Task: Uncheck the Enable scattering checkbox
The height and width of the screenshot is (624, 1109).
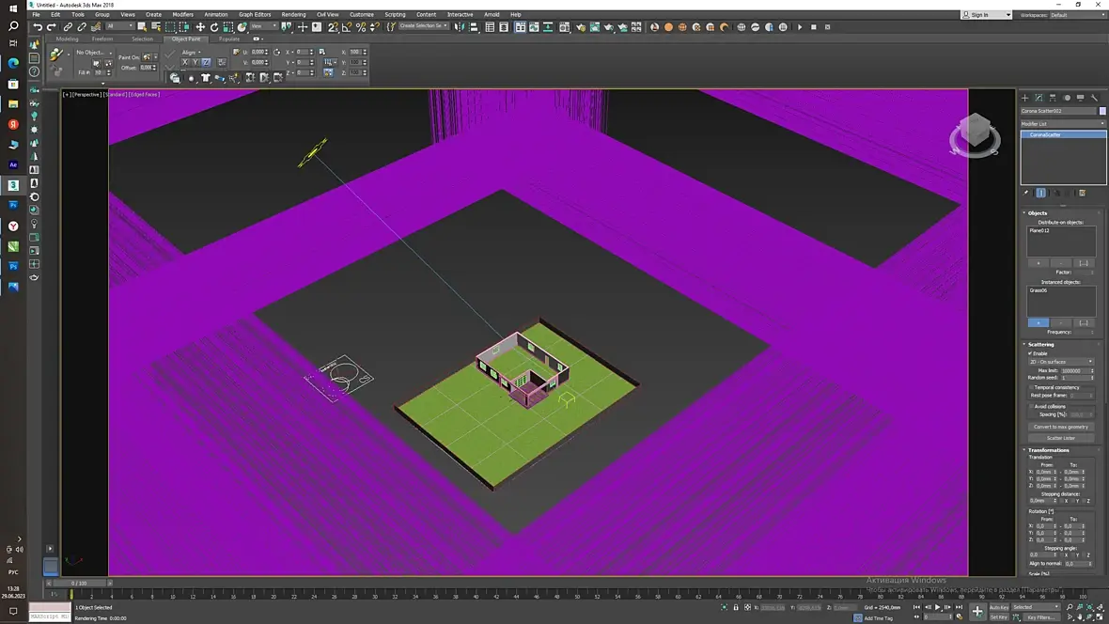Action: click(1030, 353)
